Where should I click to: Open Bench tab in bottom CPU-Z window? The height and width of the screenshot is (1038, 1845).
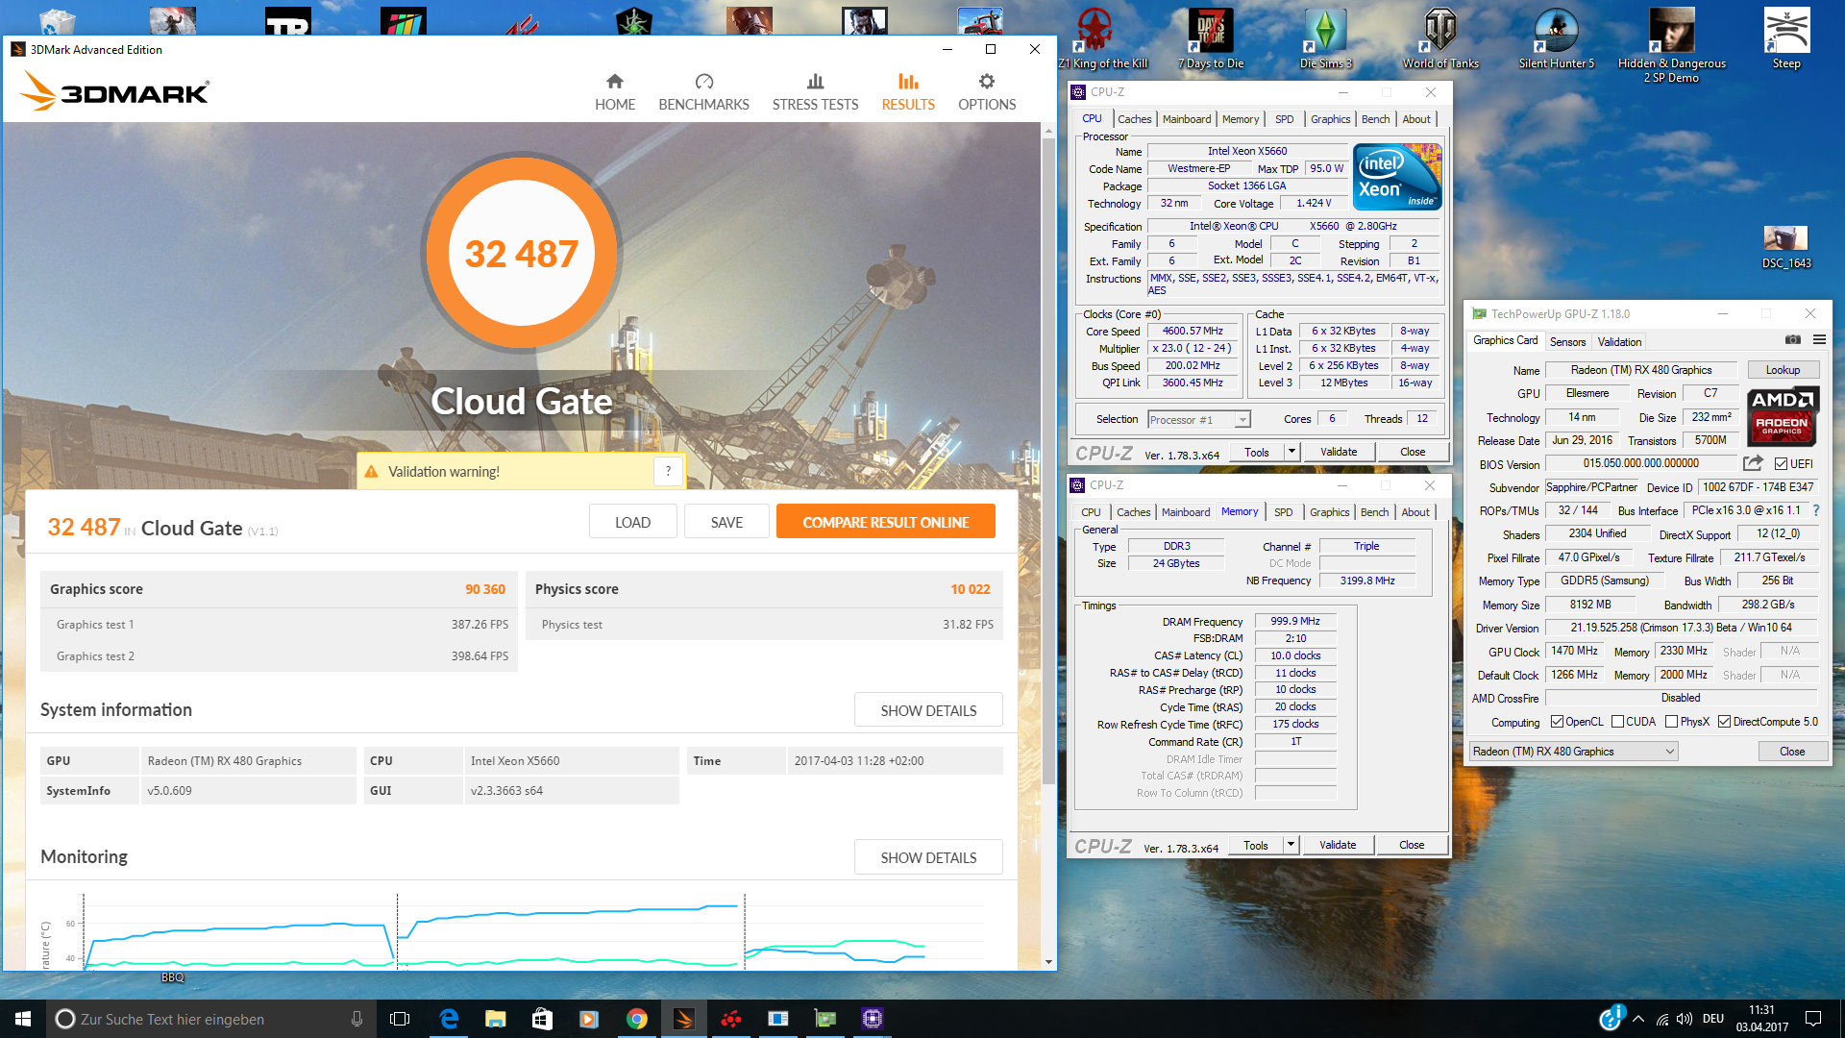(1374, 512)
